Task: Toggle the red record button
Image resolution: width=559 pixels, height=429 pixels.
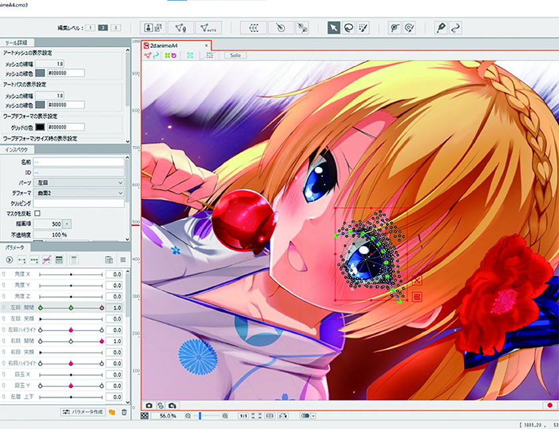Action: (x=550, y=406)
